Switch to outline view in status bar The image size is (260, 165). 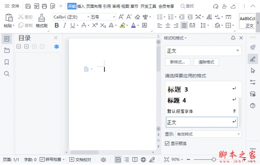(x=127, y=160)
